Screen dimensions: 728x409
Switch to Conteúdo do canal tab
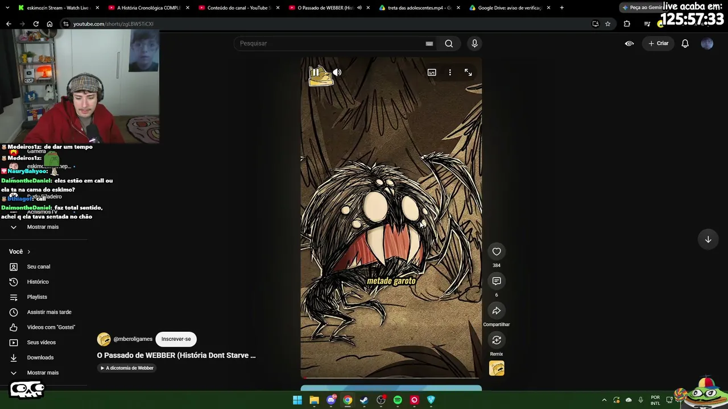click(239, 8)
